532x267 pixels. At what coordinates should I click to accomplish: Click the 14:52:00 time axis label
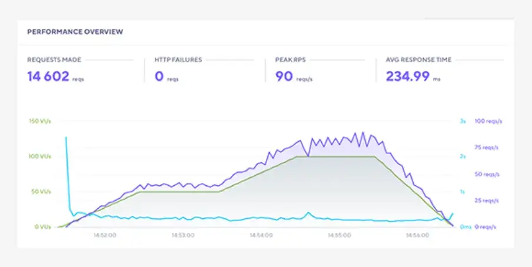click(x=104, y=235)
